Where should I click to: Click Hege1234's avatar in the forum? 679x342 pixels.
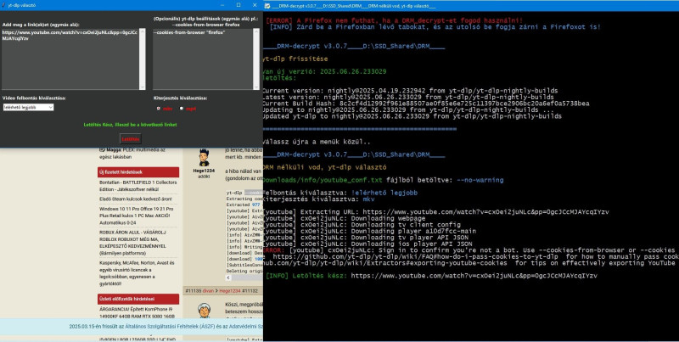click(204, 158)
